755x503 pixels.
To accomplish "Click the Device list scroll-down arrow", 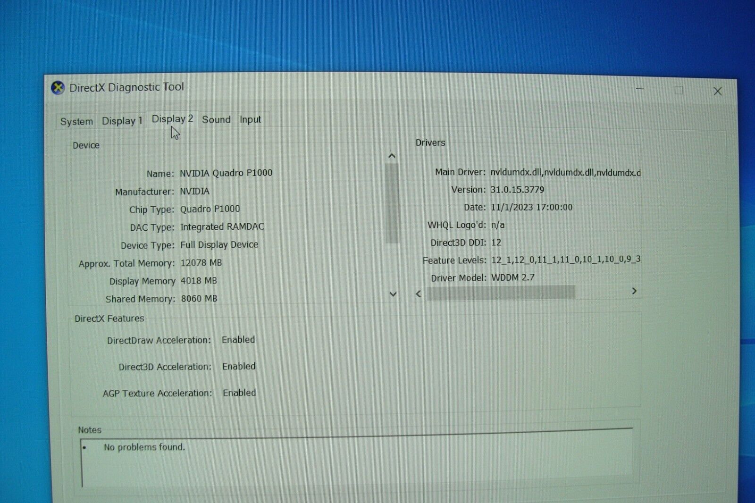I will [x=393, y=294].
